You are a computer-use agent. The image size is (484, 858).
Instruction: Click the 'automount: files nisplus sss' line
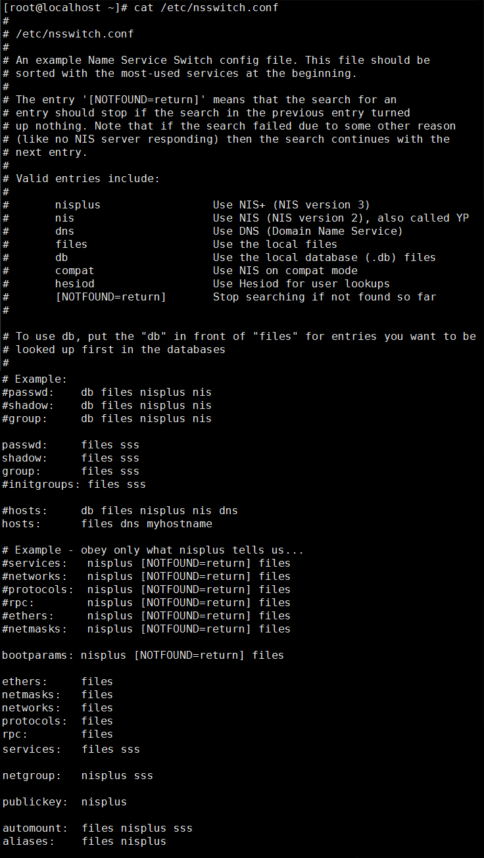coord(97,828)
